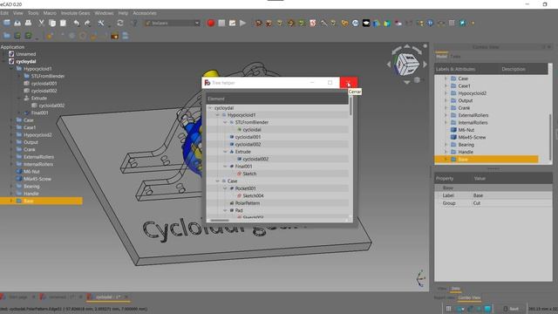Expand Crank folder in Combo View

[446, 108]
